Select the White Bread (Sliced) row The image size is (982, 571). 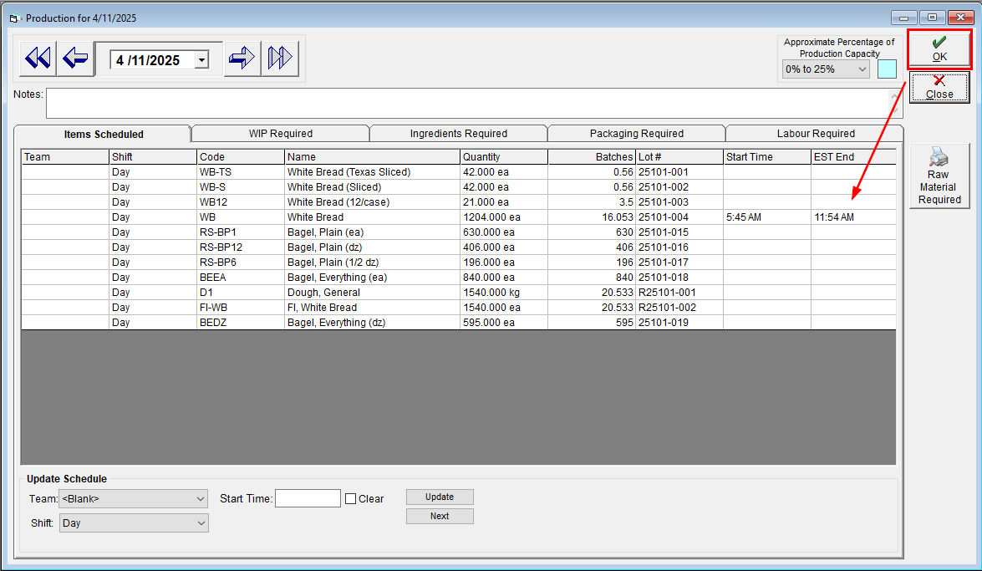click(459, 186)
